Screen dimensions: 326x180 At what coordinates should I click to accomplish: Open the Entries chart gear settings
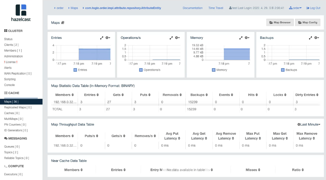[108, 38]
